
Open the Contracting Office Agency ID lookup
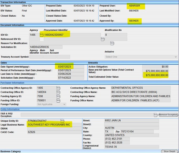[58, 88]
